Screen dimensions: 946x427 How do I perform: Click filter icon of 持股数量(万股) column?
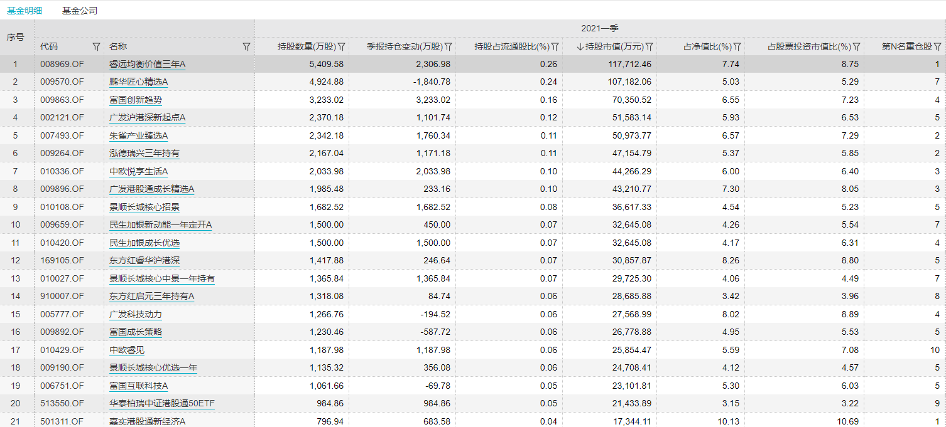[x=342, y=46]
